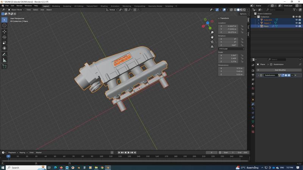Select the Annotate tool

click(5, 54)
